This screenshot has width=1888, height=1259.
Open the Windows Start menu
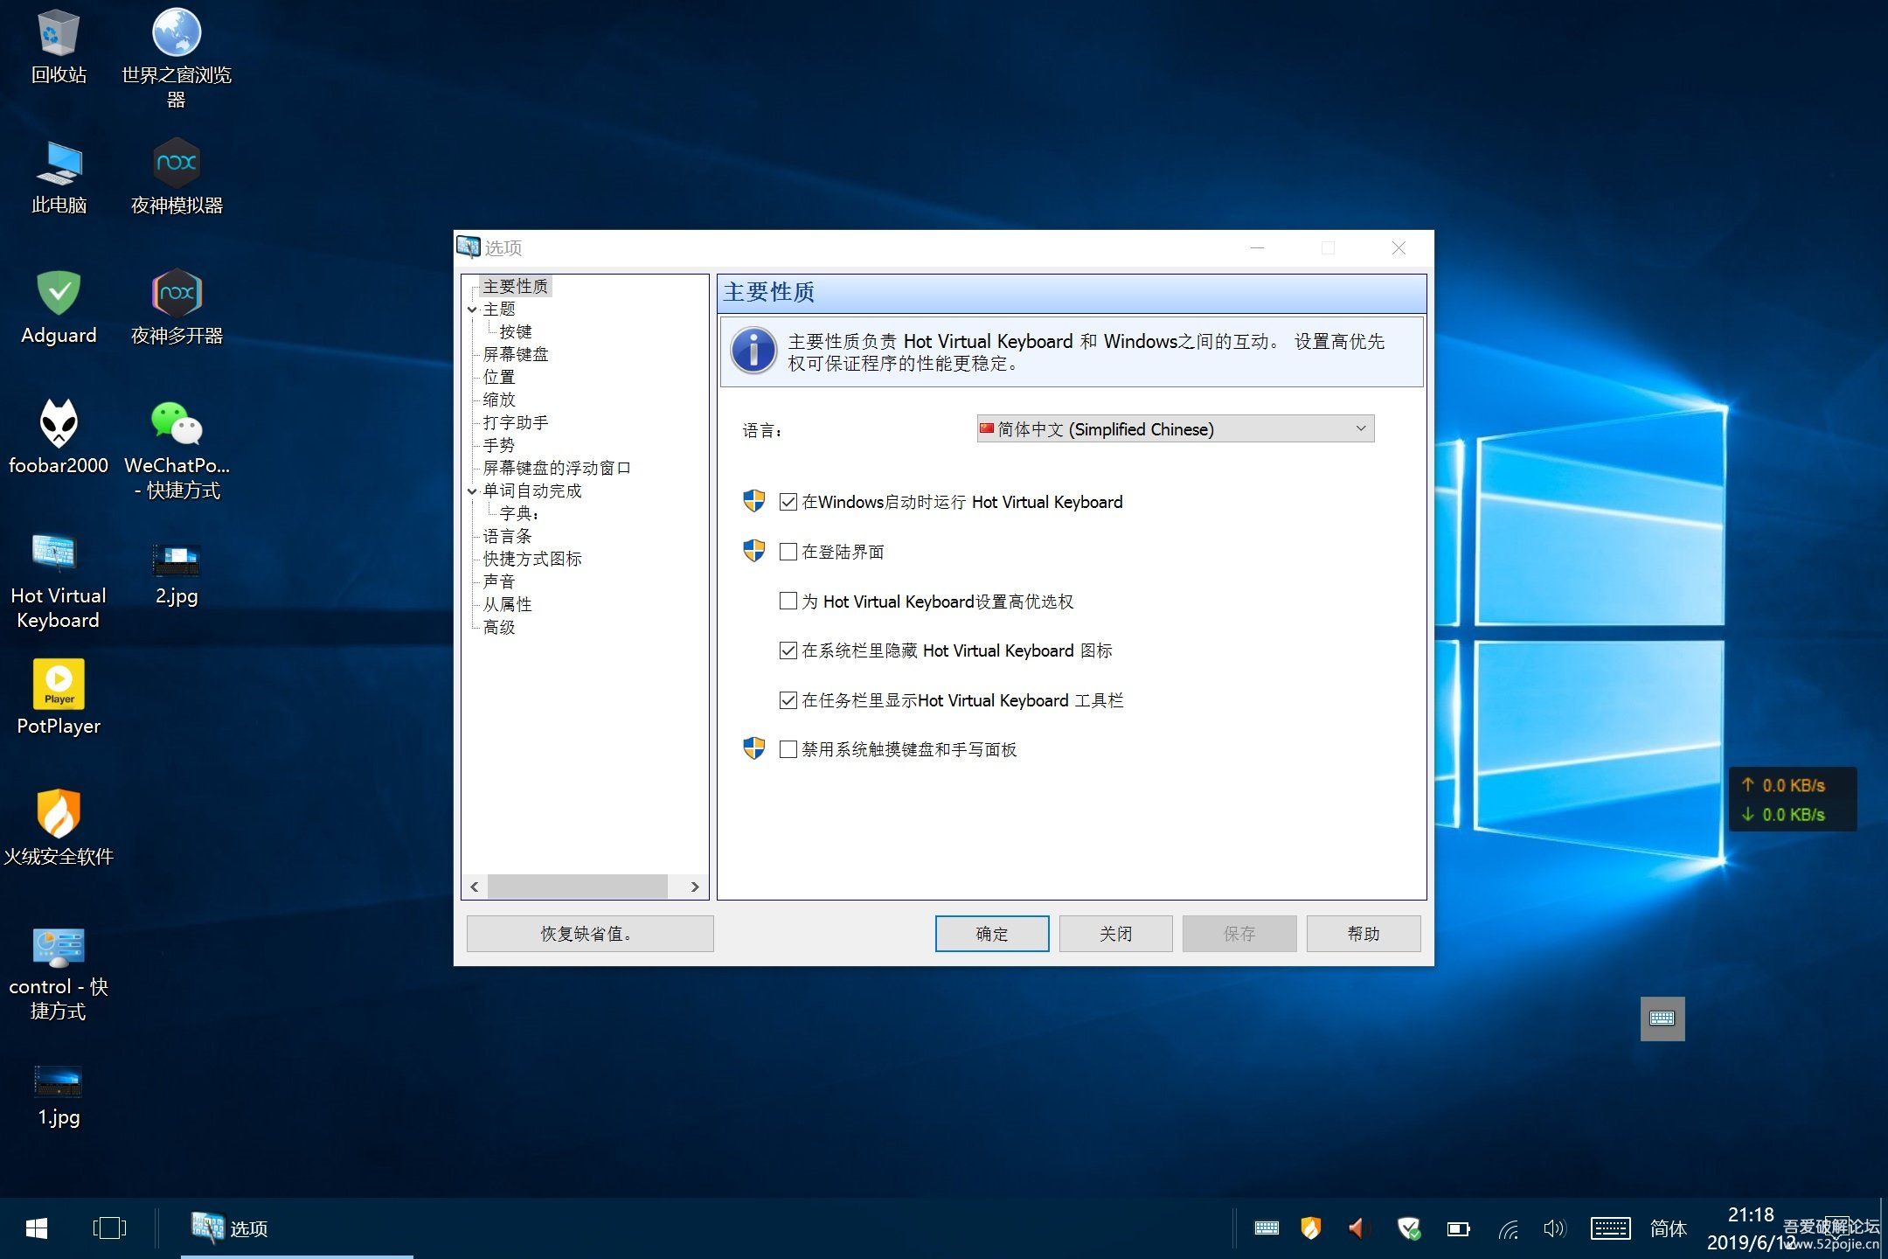[37, 1228]
